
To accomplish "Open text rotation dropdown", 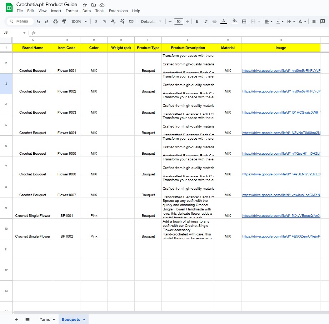I will 302,21.
